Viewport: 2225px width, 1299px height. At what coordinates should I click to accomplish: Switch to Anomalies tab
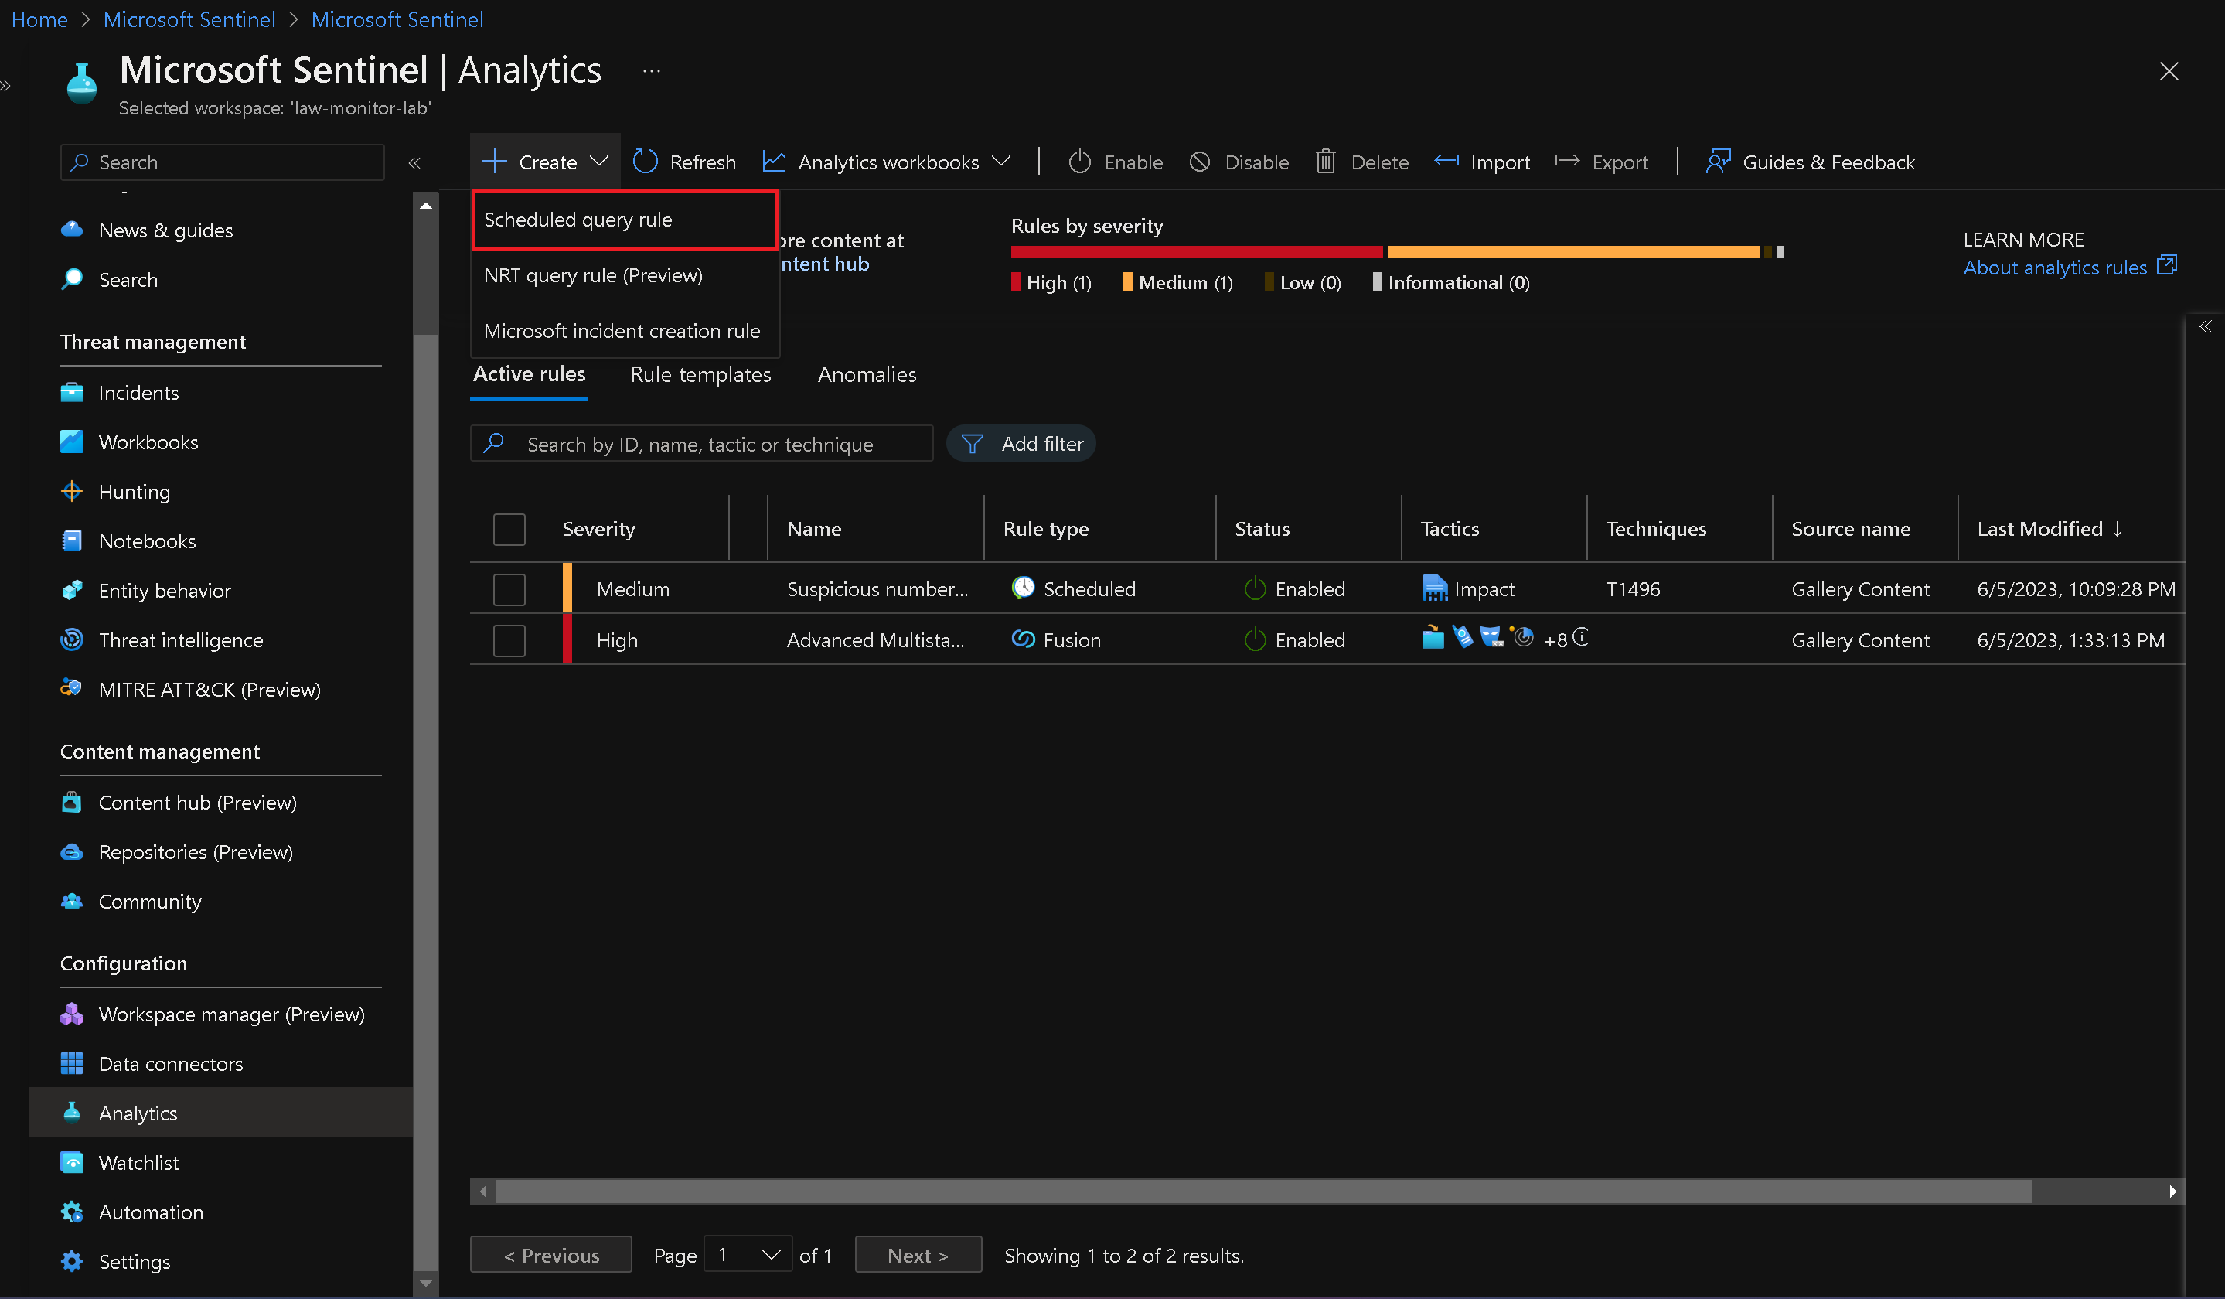pyautogui.click(x=866, y=374)
